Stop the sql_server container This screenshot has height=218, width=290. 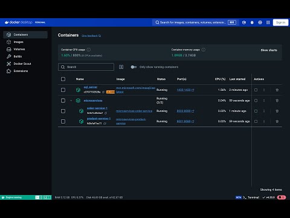256,90
